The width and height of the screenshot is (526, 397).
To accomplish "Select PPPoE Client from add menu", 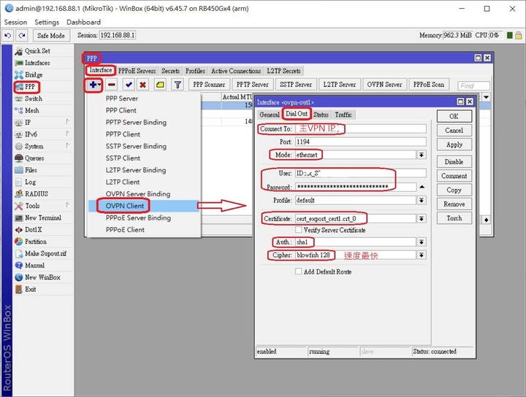I will pyautogui.click(x=145, y=230).
